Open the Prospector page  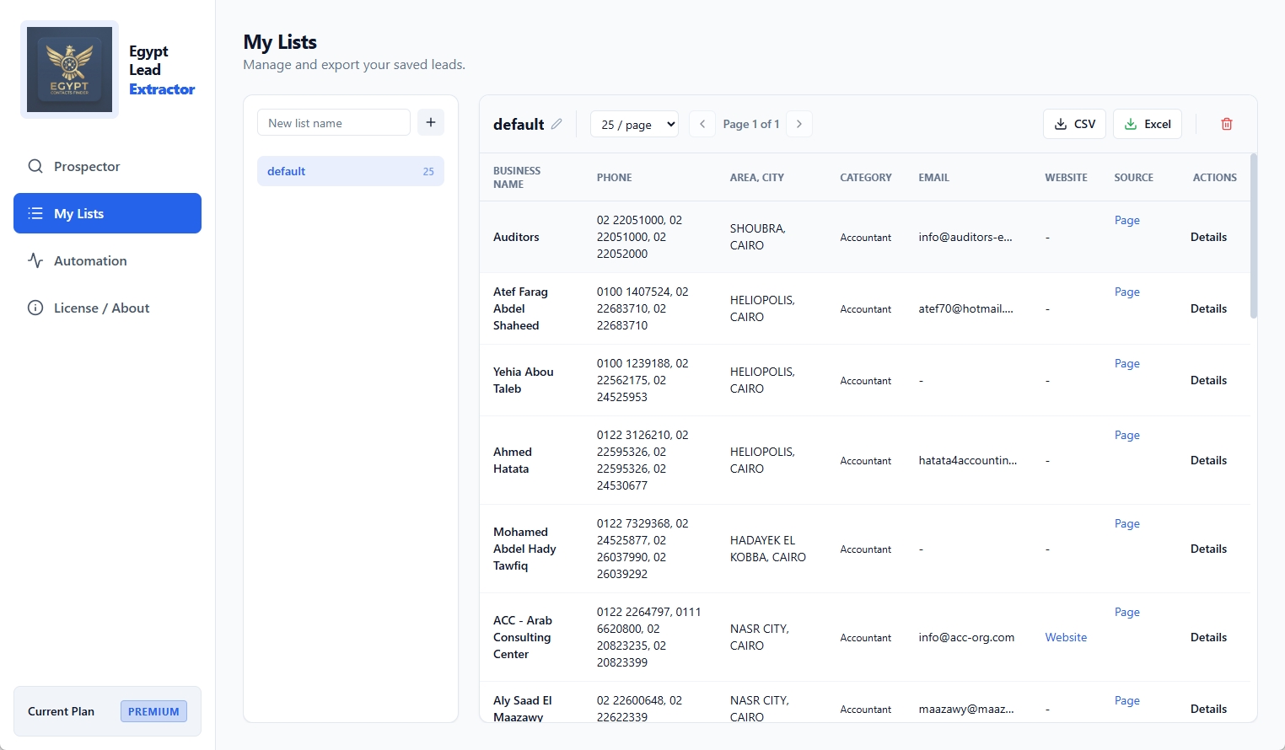(x=87, y=166)
